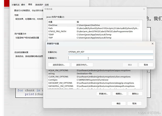162x116 pixels.
Task: Click the STM32CubeProgrammer\bin value cell
Action: [105, 31]
